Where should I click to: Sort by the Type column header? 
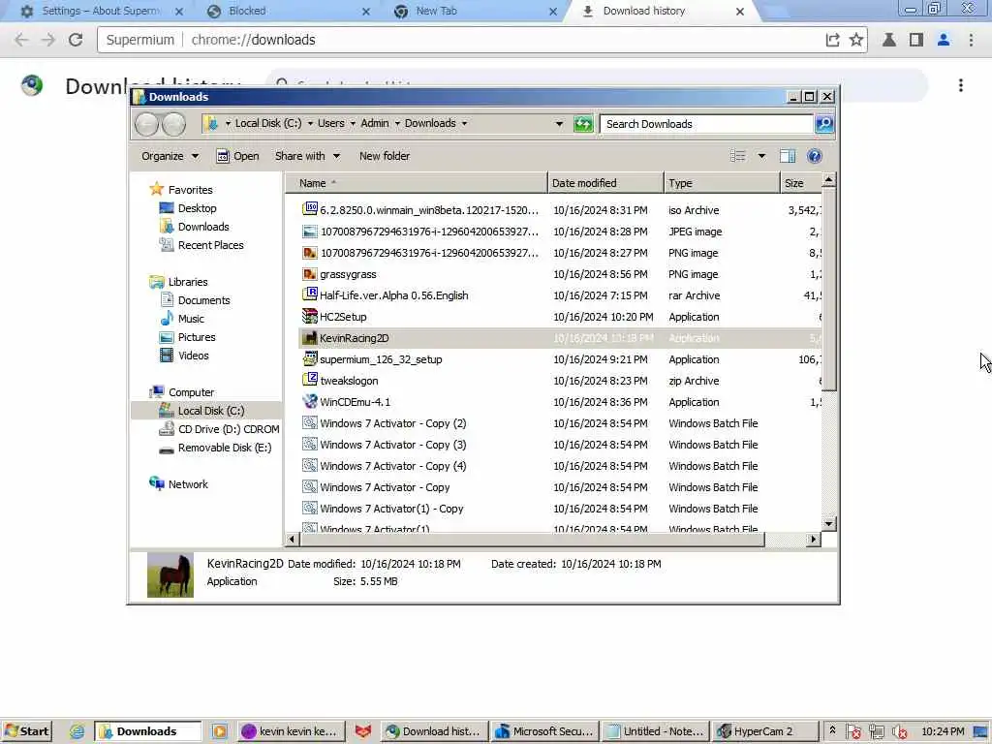(x=722, y=183)
